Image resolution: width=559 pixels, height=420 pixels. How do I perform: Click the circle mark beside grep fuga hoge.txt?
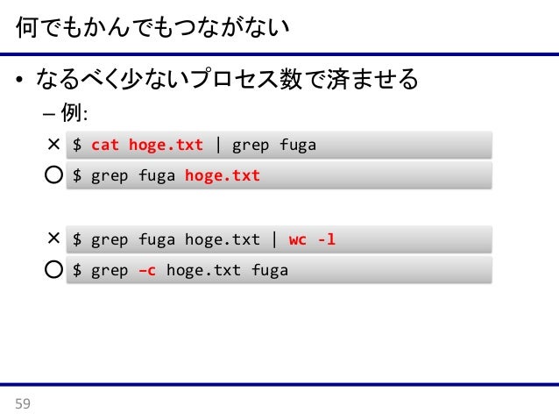[53, 174]
